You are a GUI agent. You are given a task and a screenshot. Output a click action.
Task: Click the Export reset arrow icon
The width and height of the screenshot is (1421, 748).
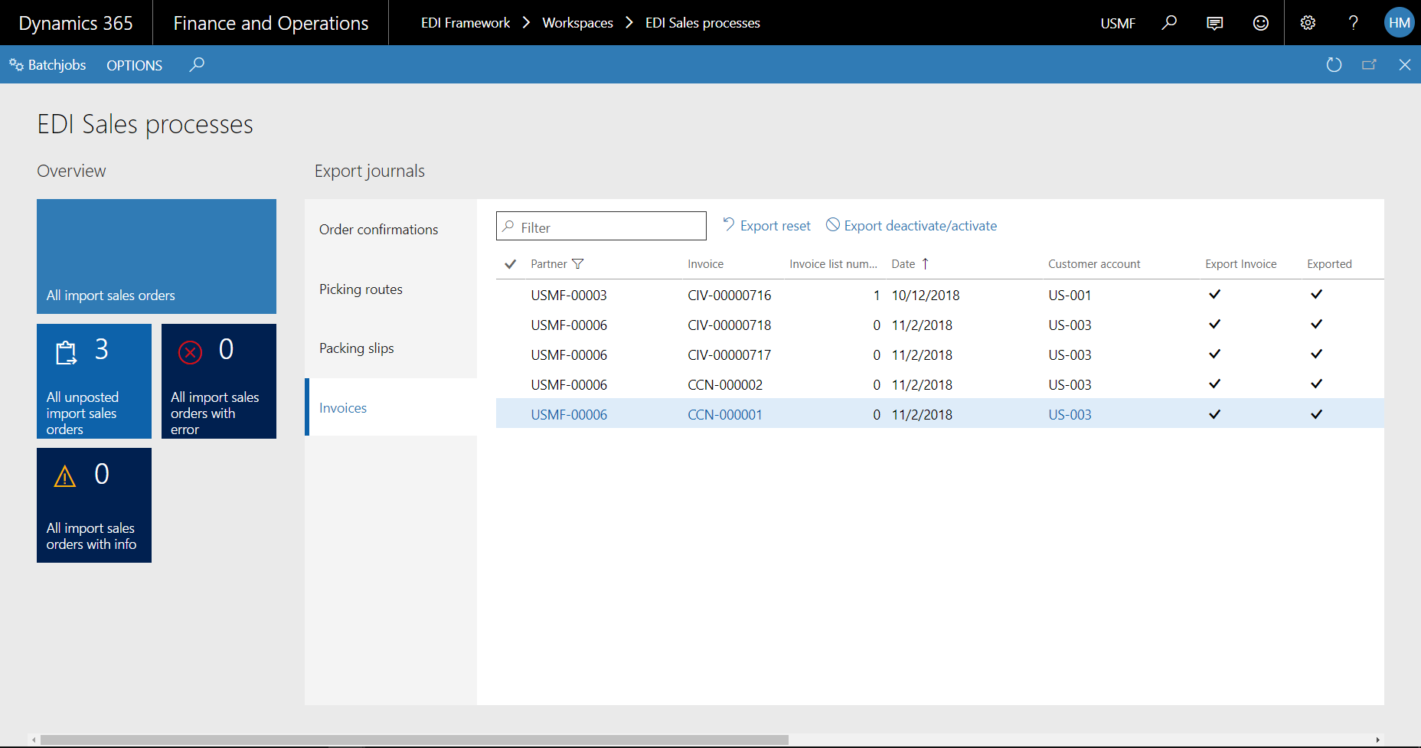[729, 224]
